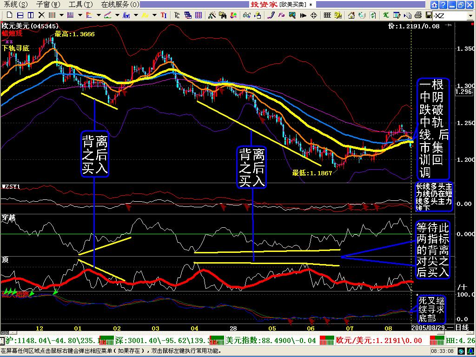The image size is (476, 357).
Task: Click the red TI text icon
Action: click(164, 15)
